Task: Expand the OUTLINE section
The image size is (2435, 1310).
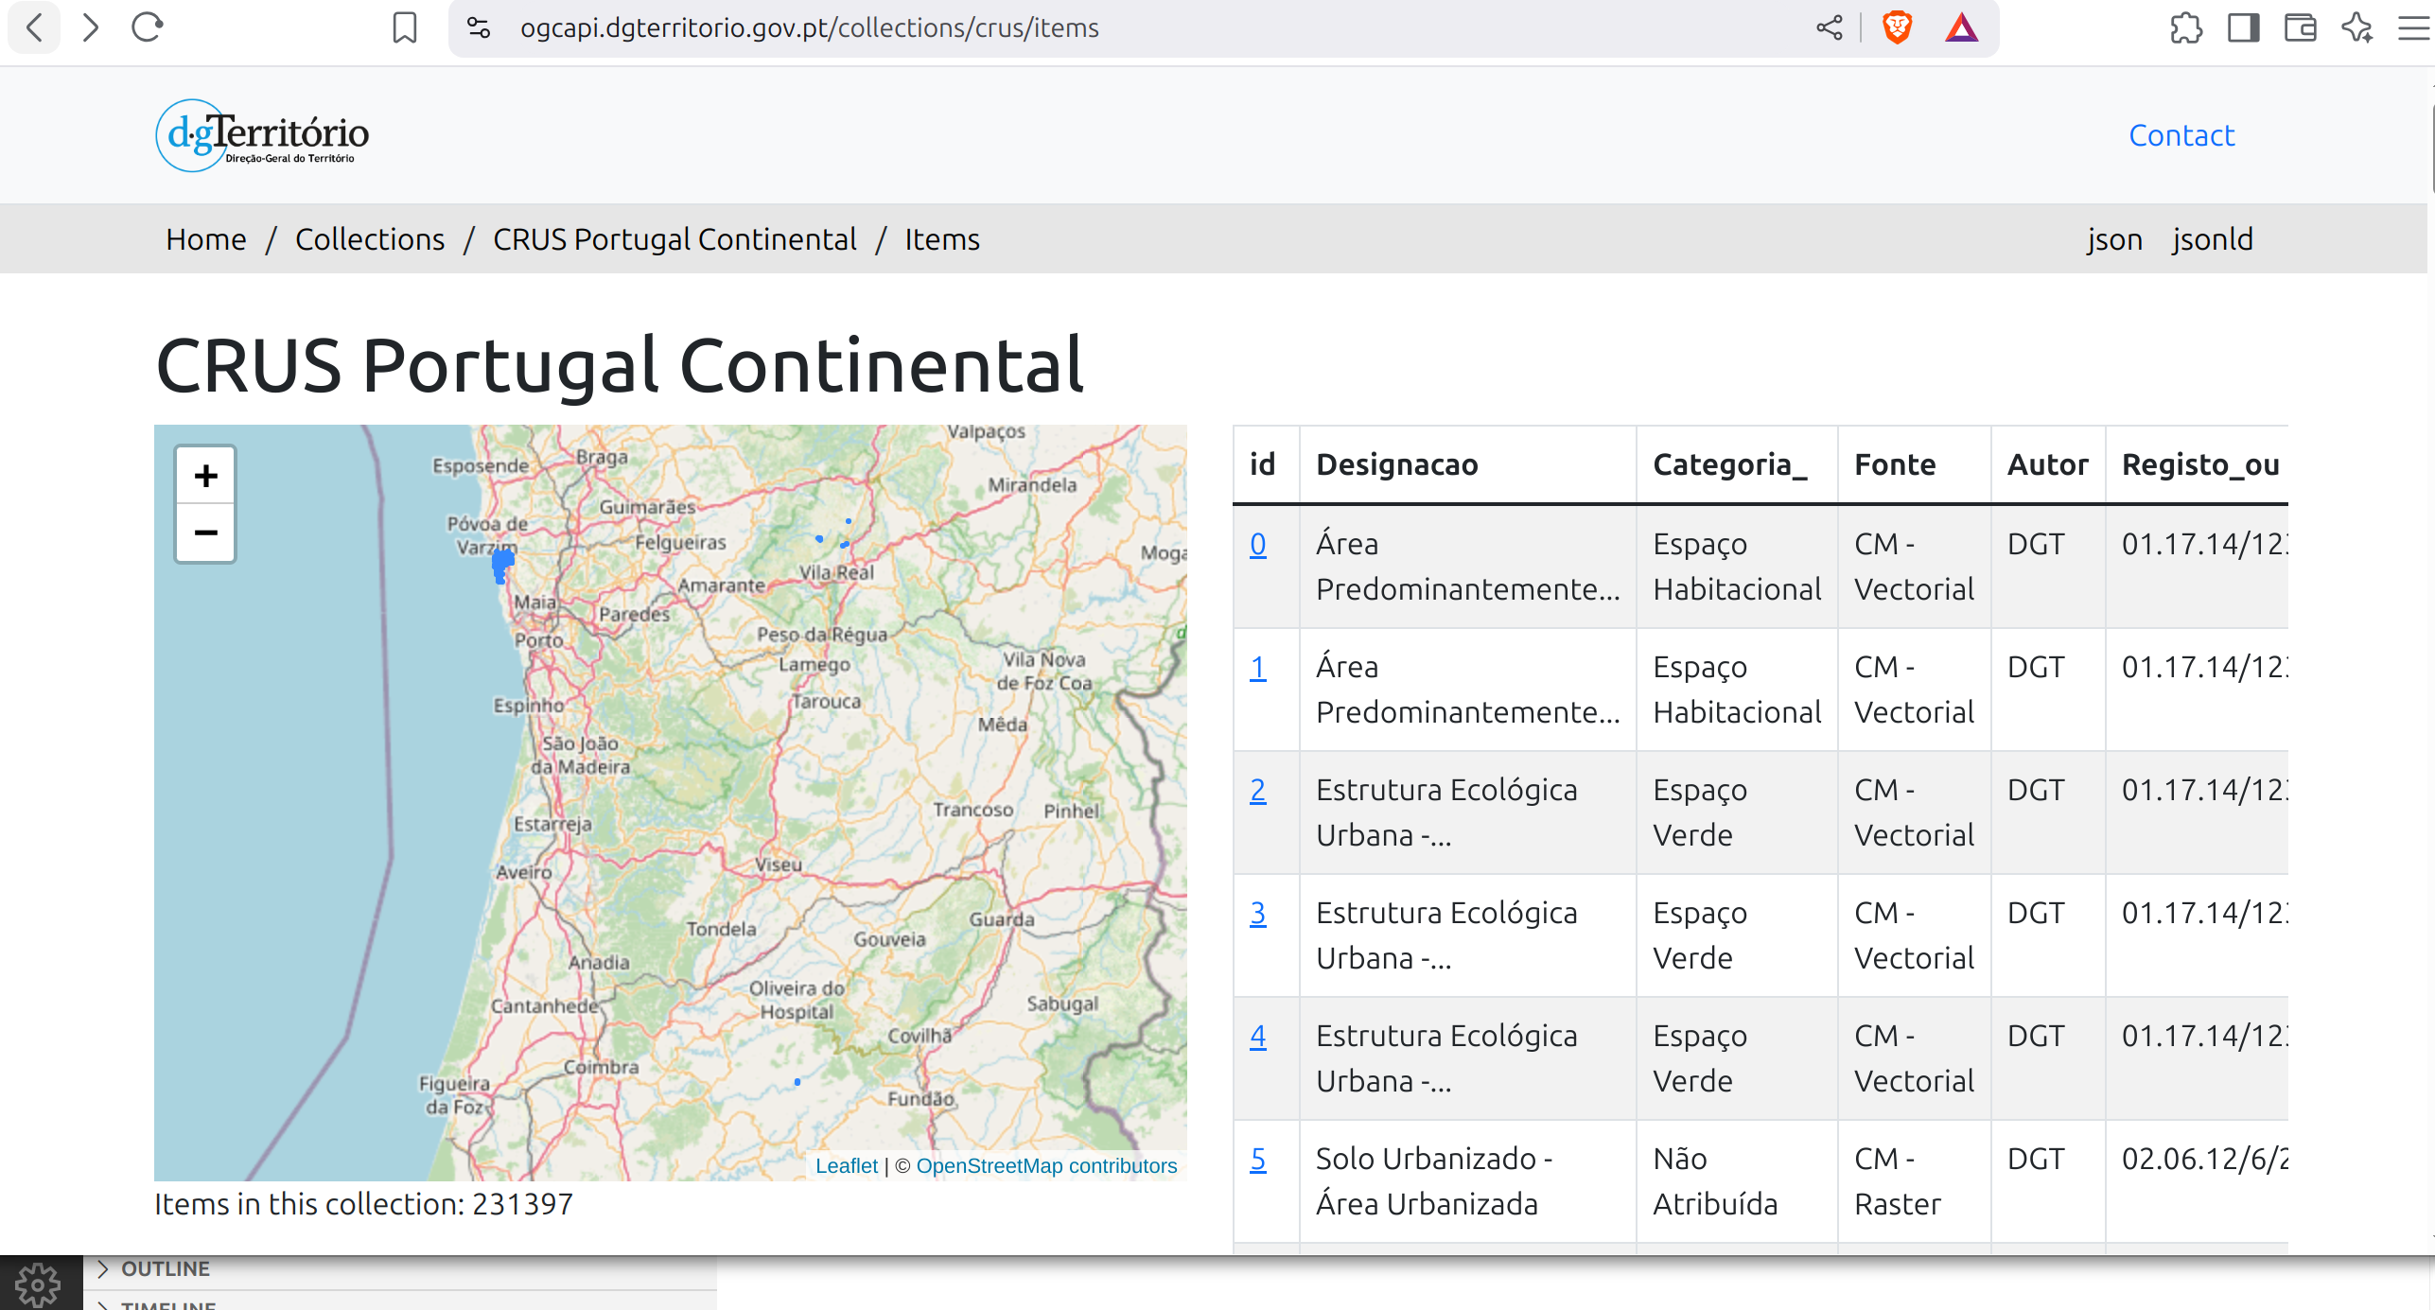Action: [x=165, y=1268]
